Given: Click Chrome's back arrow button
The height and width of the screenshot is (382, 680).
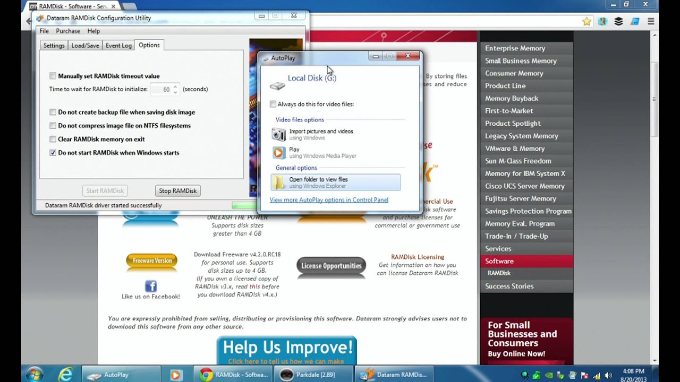Looking at the screenshot, I should (x=28, y=21).
